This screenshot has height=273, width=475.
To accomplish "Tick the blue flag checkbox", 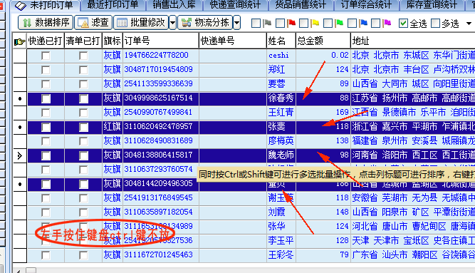I will [352, 24].
